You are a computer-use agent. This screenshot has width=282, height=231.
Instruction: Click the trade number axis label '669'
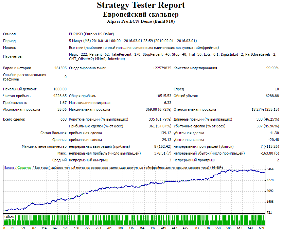click(x=261, y=228)
